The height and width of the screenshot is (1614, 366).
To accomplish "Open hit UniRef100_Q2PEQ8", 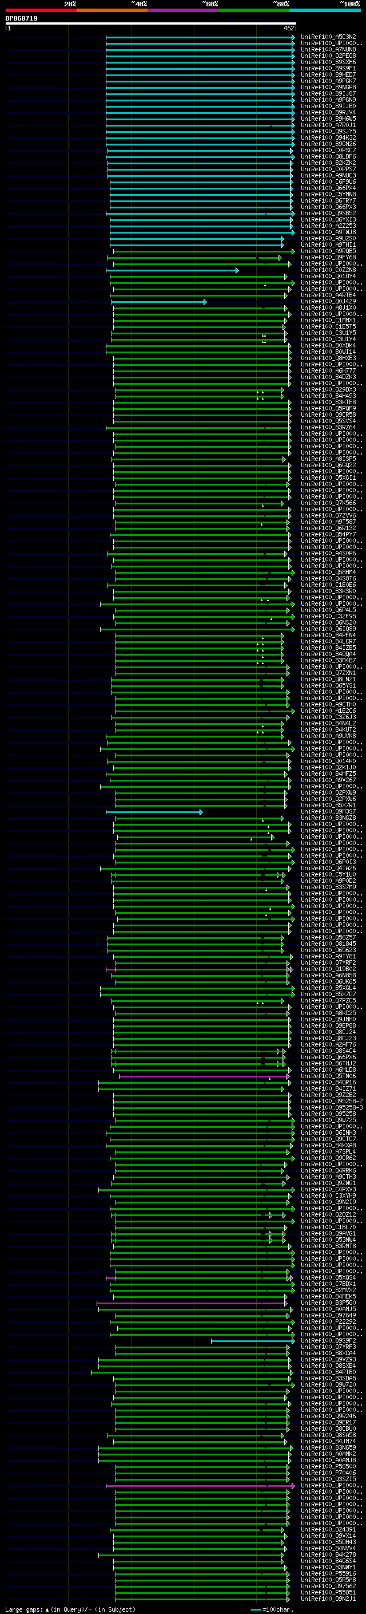I will (328, 56).
